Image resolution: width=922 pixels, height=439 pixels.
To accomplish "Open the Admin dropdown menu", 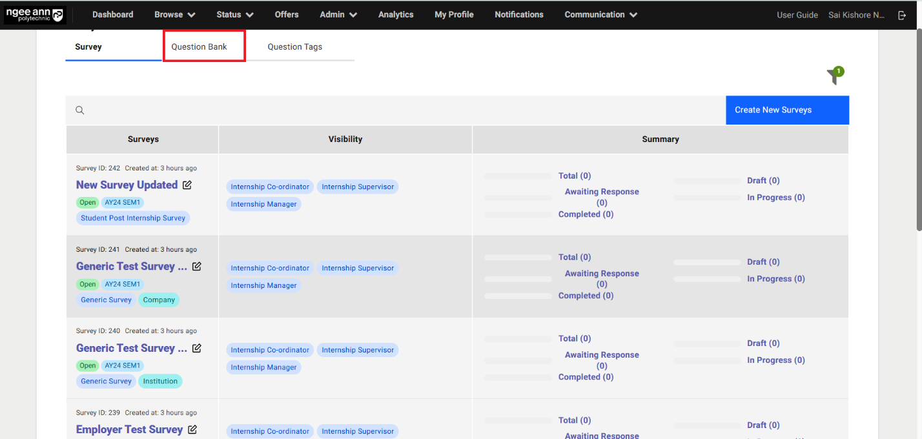I will point(338,15).
